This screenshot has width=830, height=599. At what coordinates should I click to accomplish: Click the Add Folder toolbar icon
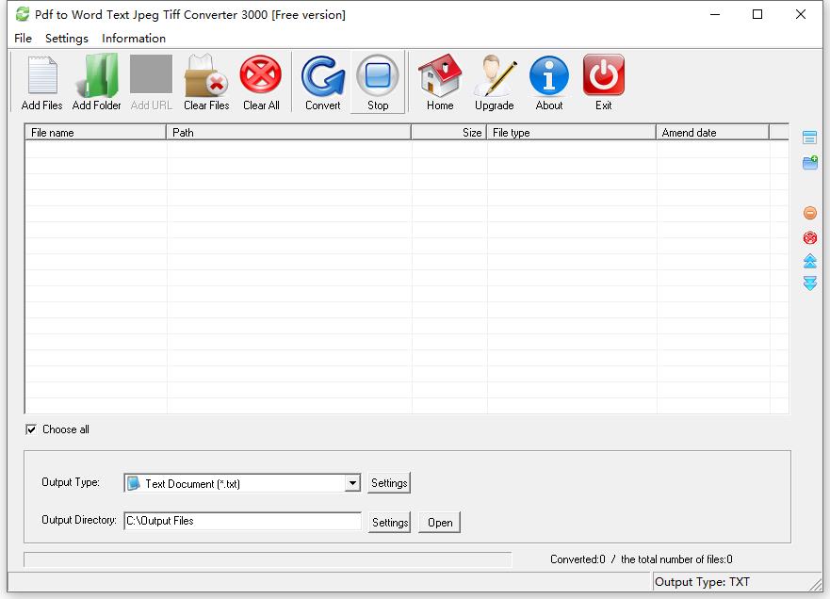[96, 76]
